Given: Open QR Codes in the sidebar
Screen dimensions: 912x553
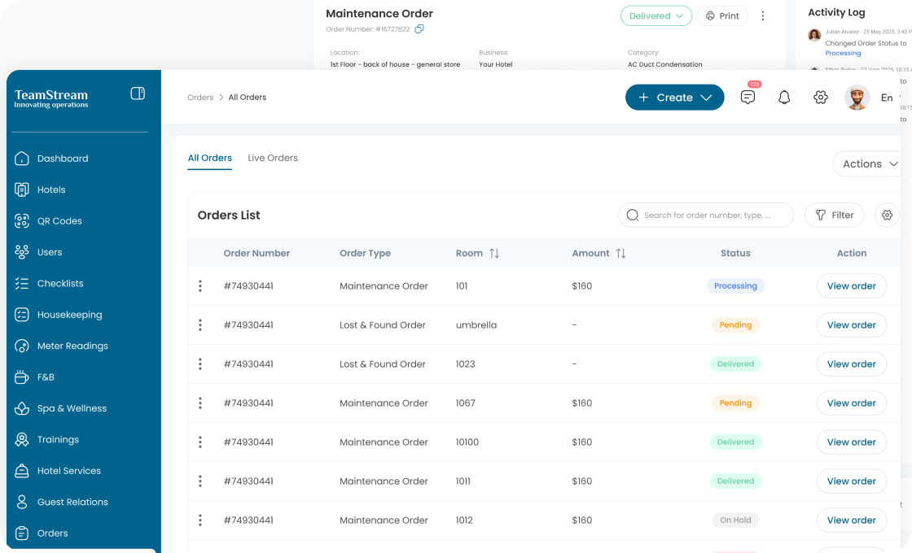Looking at the screenshot, I should pyautogui.click(x=59, y=221).
